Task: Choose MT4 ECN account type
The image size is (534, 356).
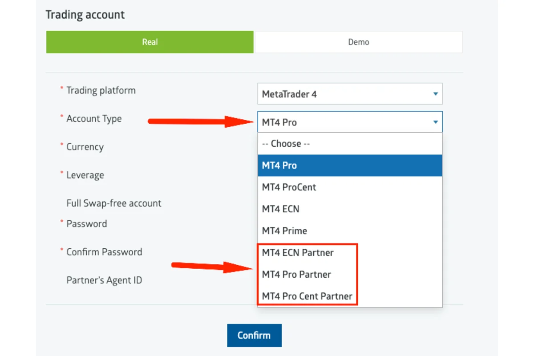Action: [x=350, y=209]
